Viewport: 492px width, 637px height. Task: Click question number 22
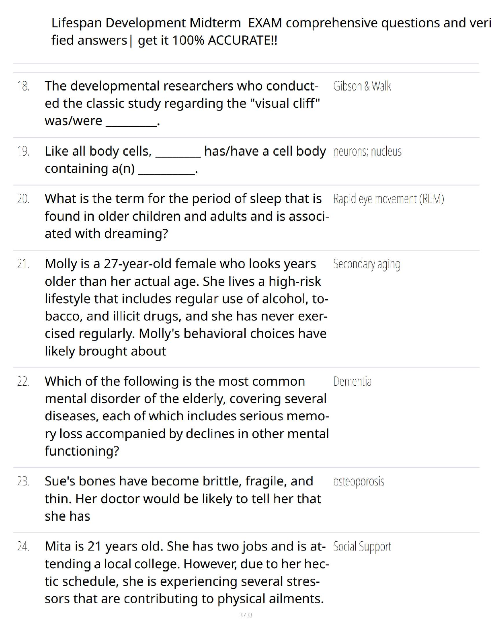(23, 382)
